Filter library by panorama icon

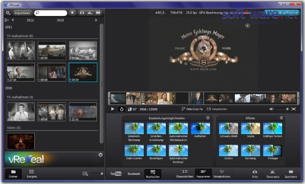coord(90,13)
